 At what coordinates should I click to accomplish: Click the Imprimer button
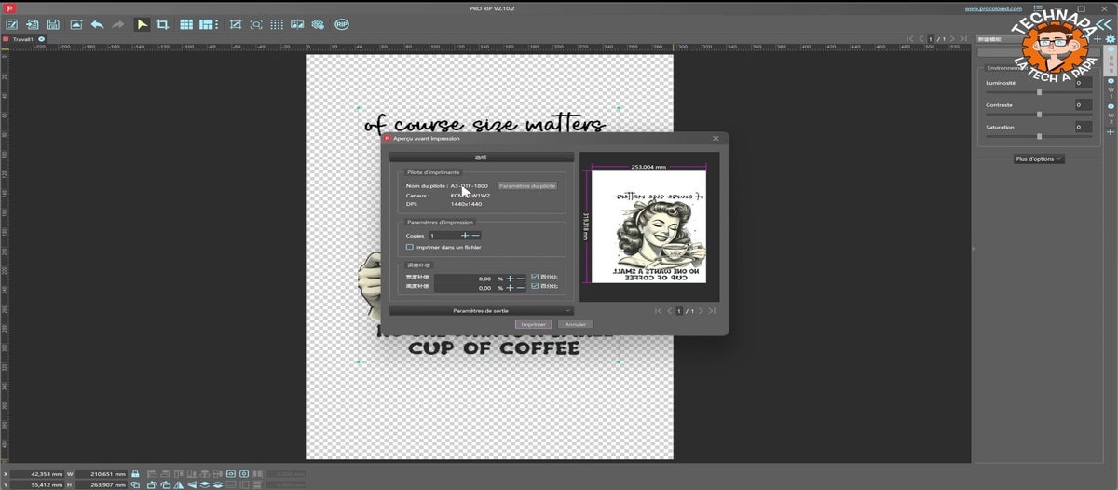point(534,324)
